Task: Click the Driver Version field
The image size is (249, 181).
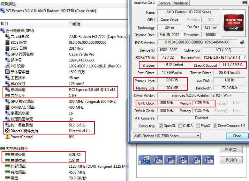Action: tap(201, 95)
